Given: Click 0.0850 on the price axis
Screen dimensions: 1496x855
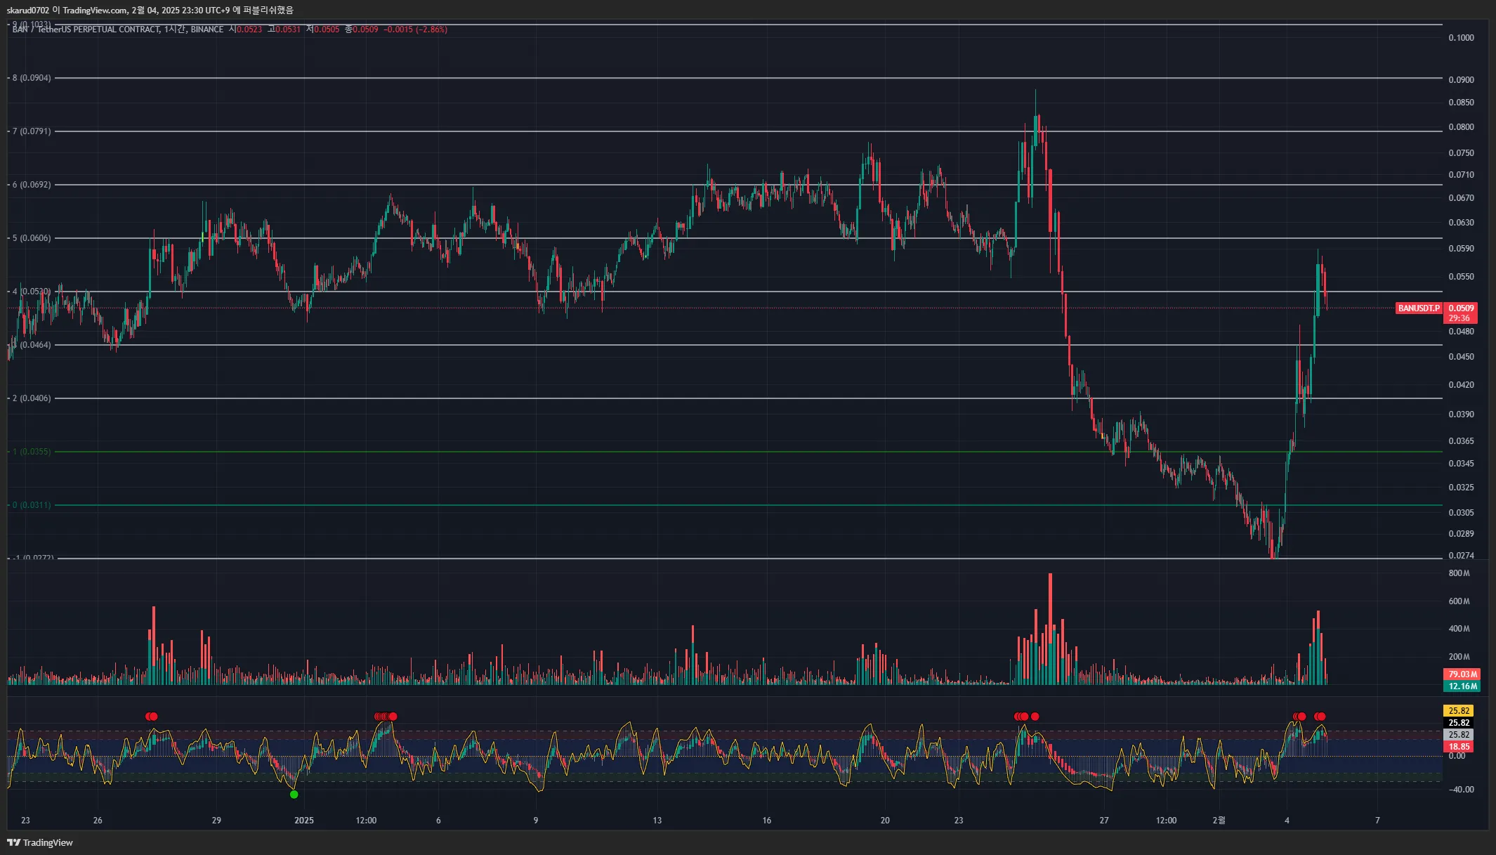Looking at the screenshot, I should [1461, 103].
